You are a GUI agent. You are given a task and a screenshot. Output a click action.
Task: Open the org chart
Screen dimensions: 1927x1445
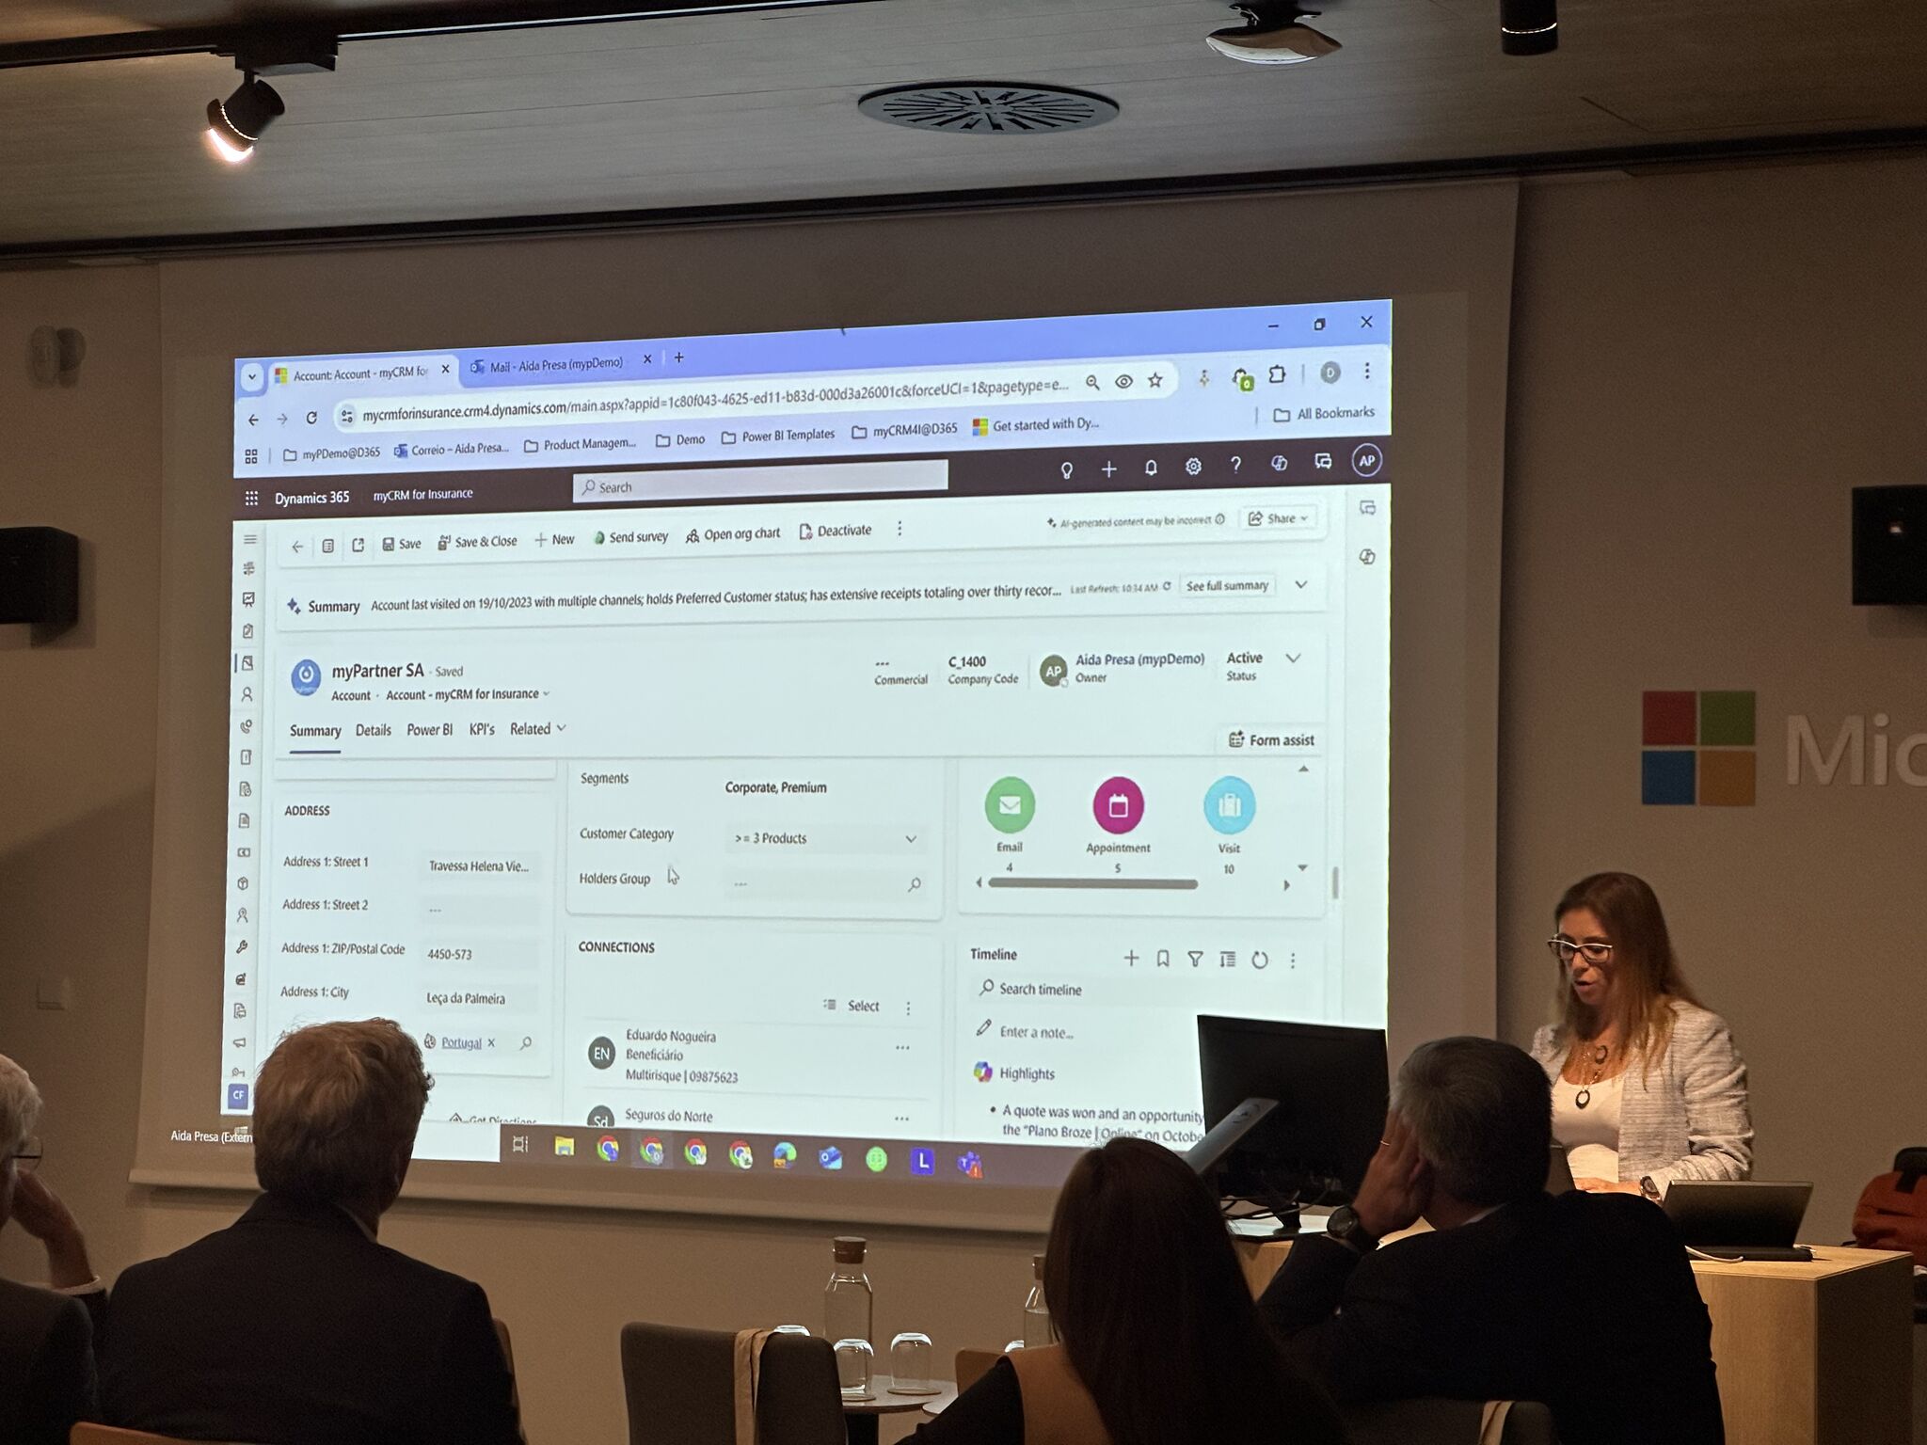(733, 534)
